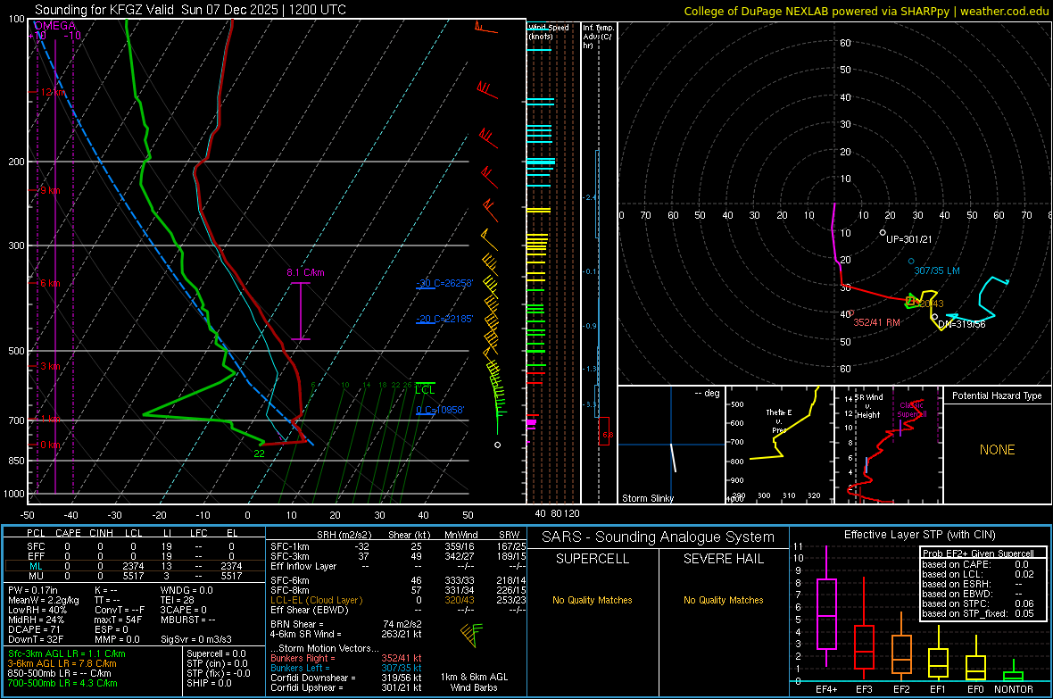Click the 'SFC-1km' shear row label
The width and height of the screenshot is (1053, 699).
coord(289,546)
